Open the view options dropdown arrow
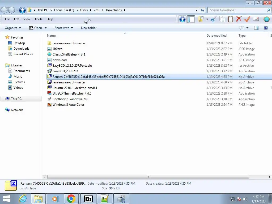 point(247,28)
